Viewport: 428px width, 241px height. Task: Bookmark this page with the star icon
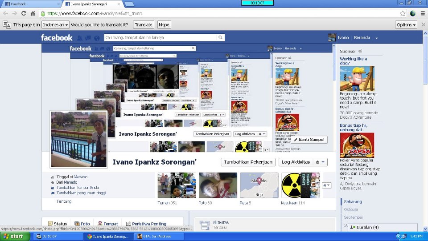coord(402,13)
